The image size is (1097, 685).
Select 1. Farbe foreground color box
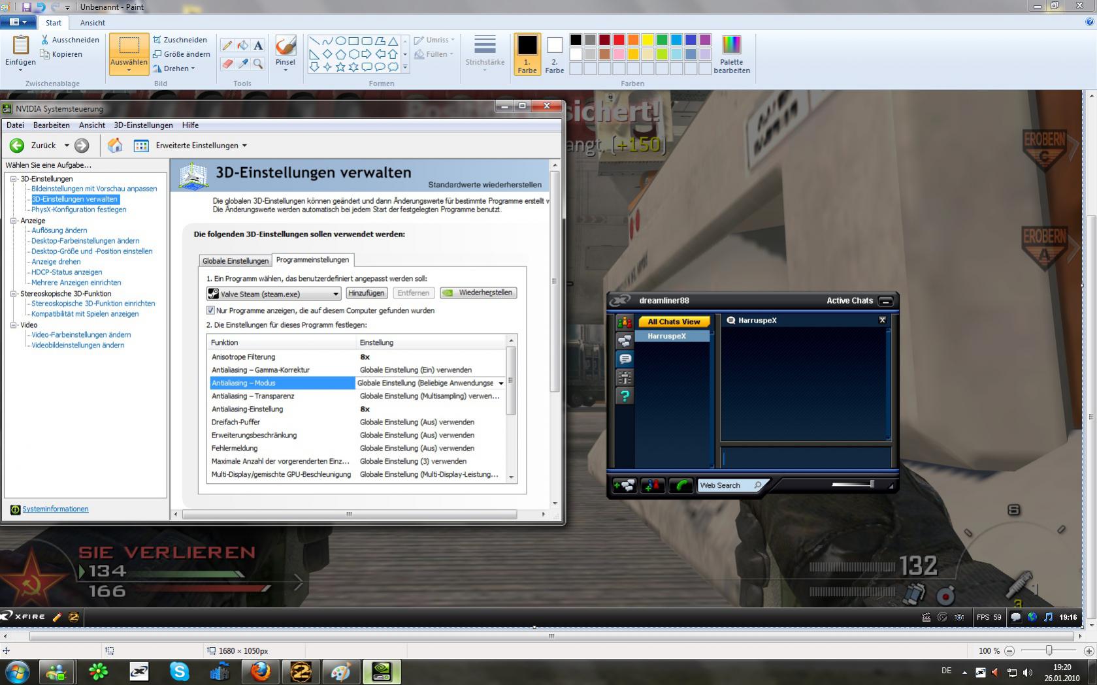pyautogui.click(x=527, y=54)
